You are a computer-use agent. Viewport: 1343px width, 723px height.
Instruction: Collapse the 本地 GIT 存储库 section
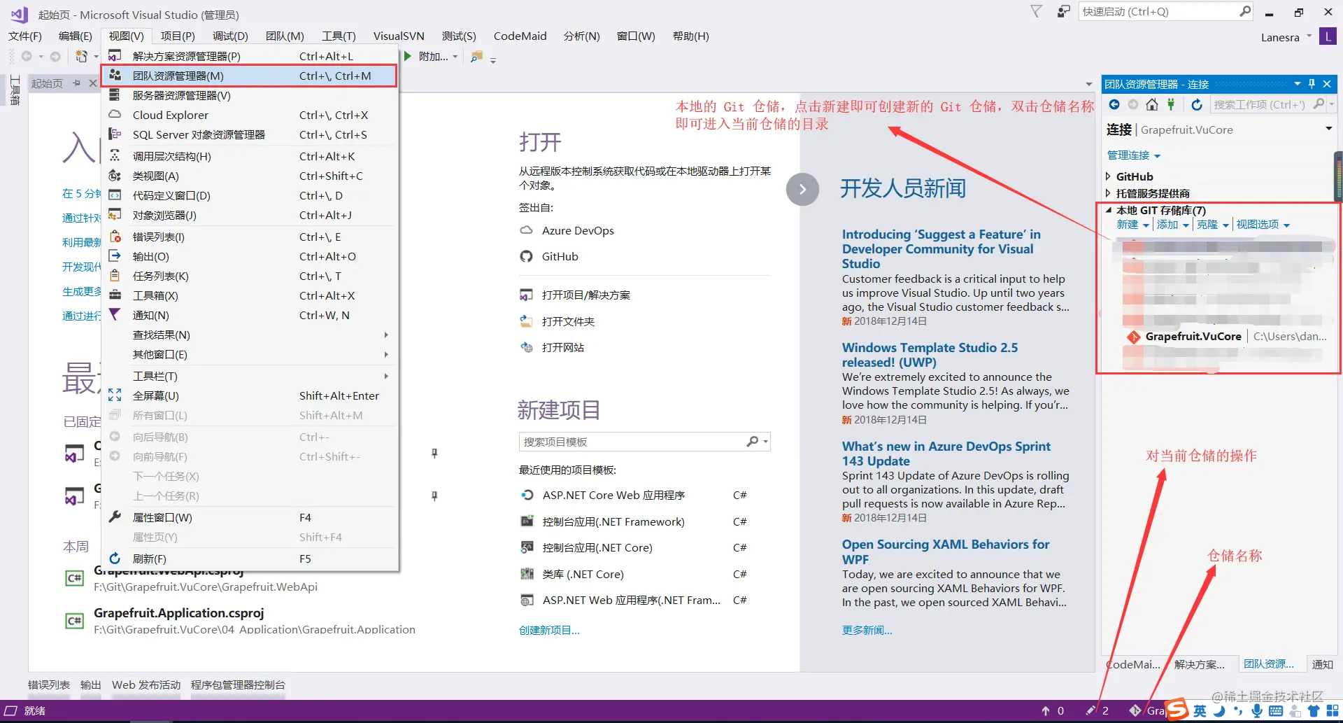tap(1108, 210)
